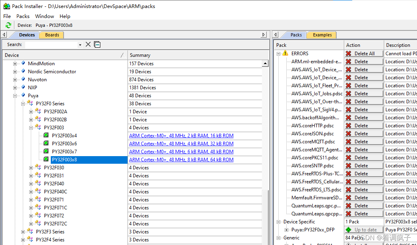Delete the Memfault.FirmwareSD... pack
The image size is (417, 245).
click(x=364, y=198)
